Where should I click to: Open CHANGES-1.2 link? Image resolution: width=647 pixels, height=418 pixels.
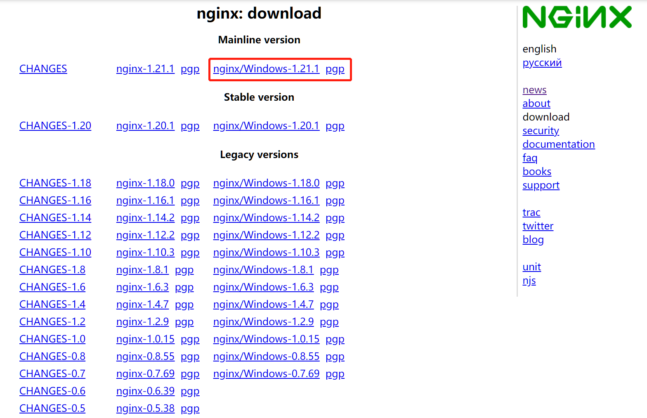pyautogui.click(x=52, y=322)
